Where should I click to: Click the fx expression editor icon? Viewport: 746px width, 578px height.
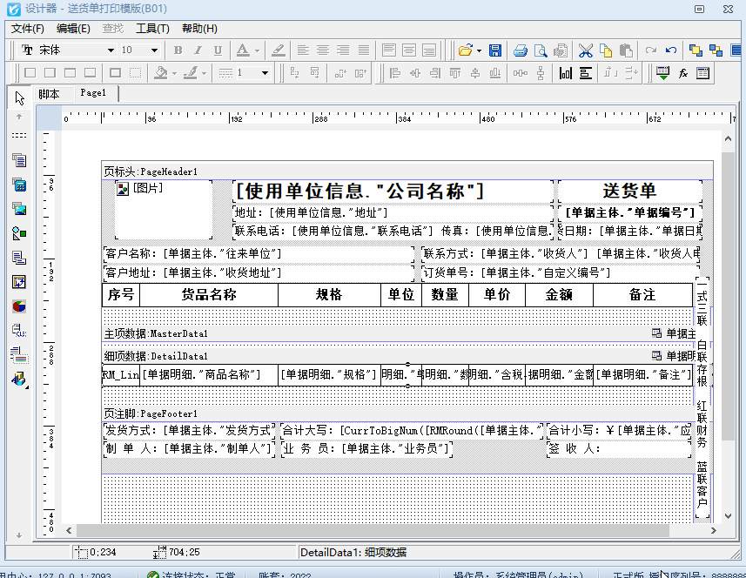click(683, 73)
